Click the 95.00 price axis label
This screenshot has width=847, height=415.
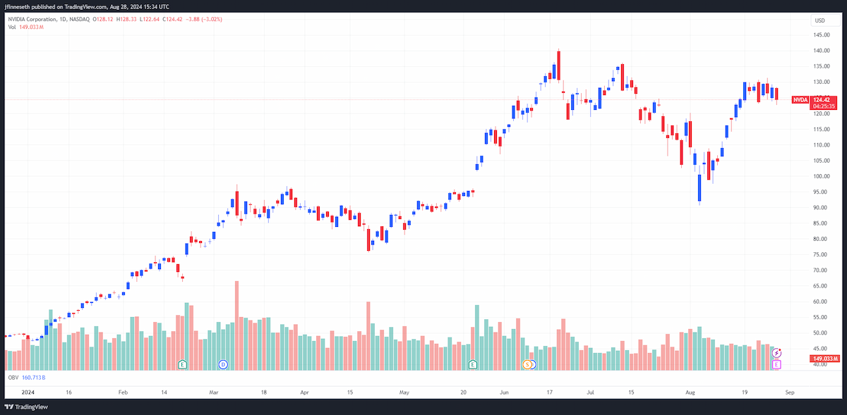[822, 192]
